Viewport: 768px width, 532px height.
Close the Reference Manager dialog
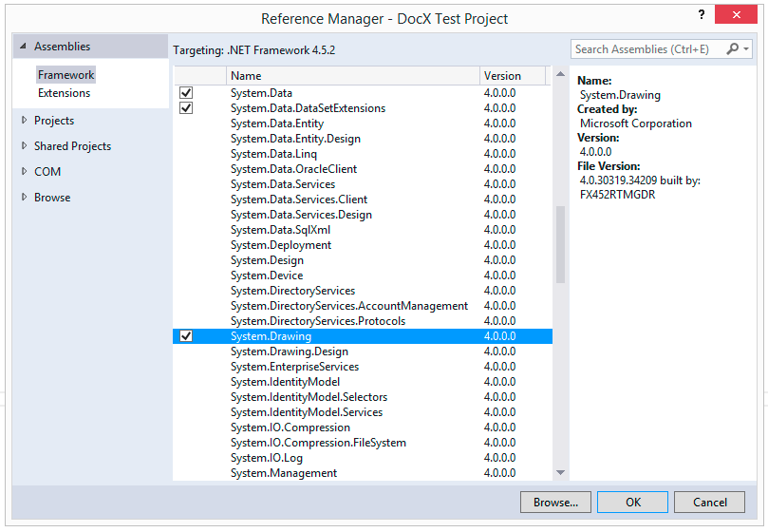coord(736,14)
